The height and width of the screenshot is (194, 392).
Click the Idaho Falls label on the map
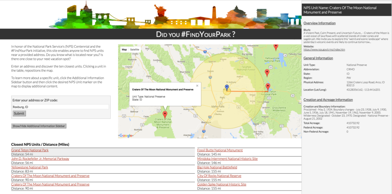click(217, 106)
